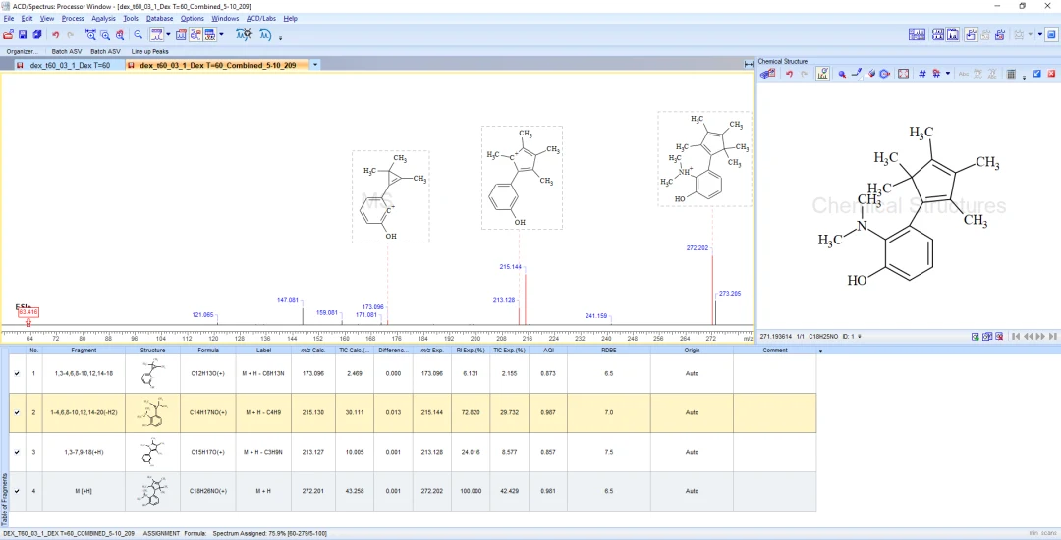Click the Organizer... button

pos(23,51)
